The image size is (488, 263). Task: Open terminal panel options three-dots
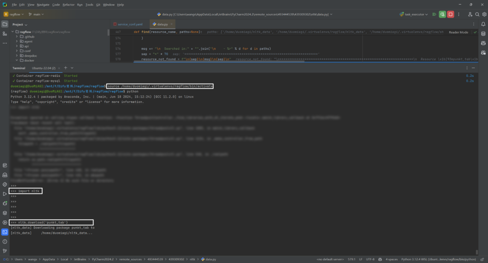click(x=467, y=68)
